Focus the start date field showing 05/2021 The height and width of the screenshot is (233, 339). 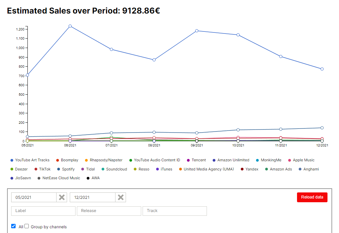pos(34,197)
